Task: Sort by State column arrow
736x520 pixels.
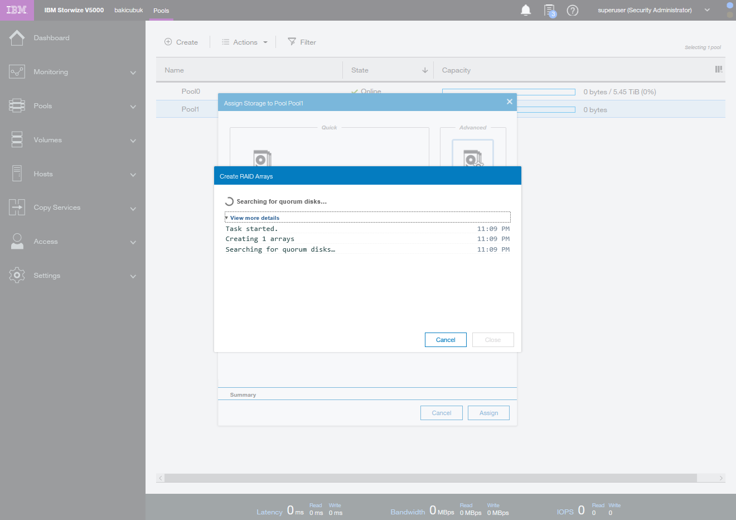Action: [425, 70]
